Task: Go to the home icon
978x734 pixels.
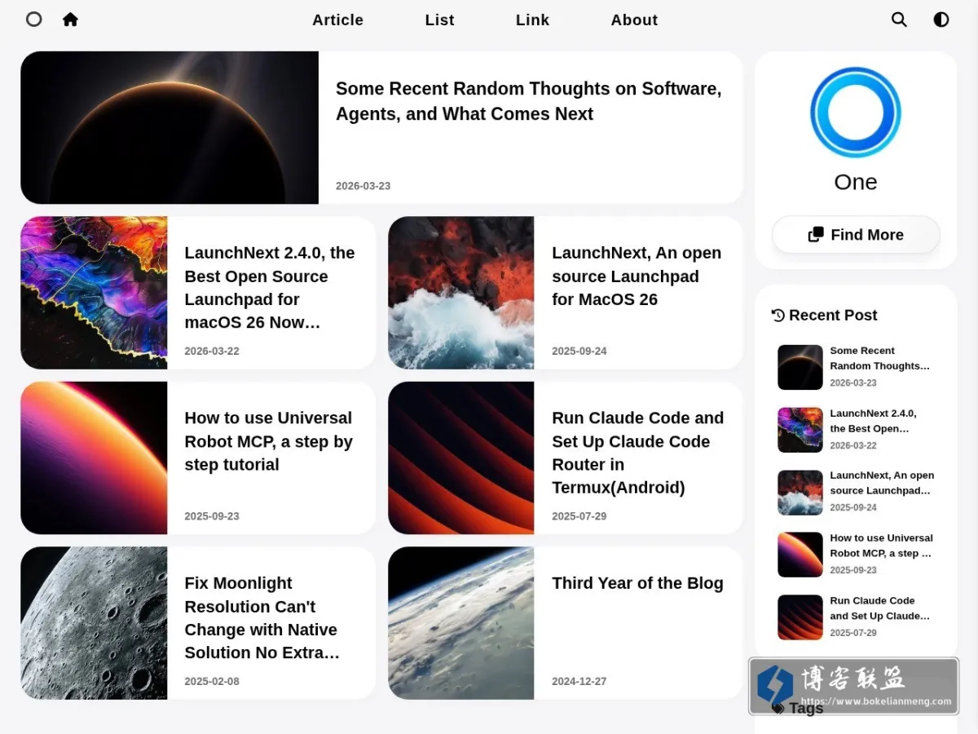Action: tap(71, 19)
